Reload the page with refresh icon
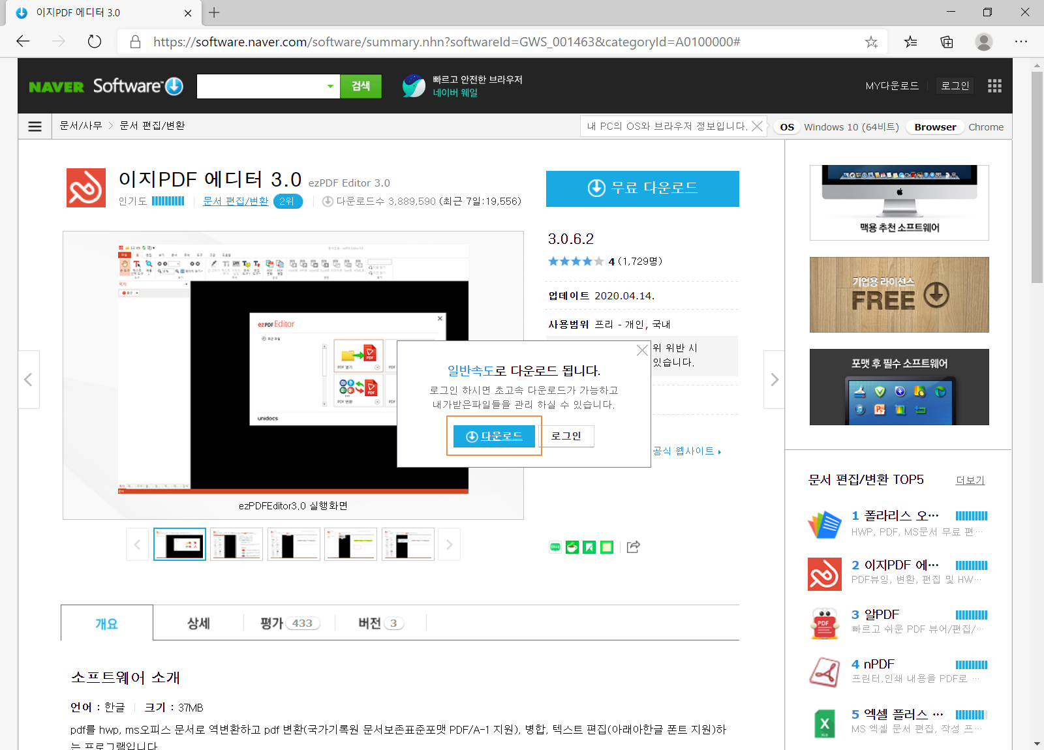This screenshot has height=750, width=1044. tap(95, 42)
